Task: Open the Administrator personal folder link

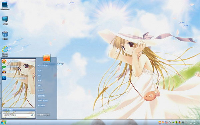Action: (43, 66)
